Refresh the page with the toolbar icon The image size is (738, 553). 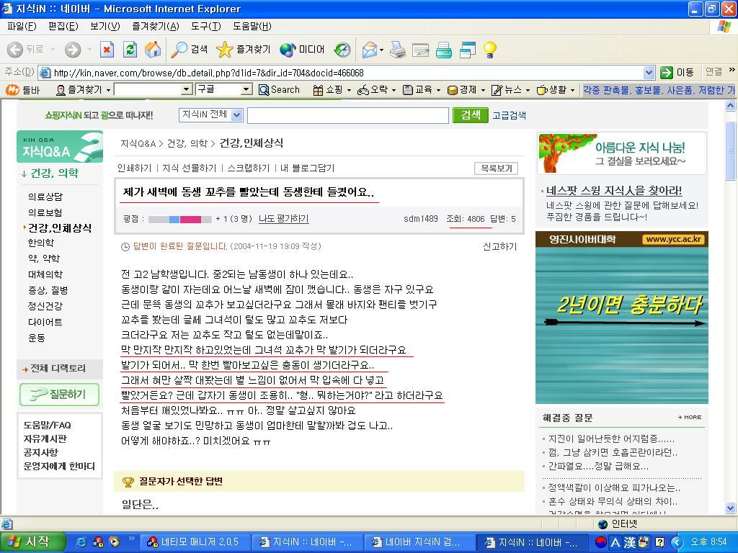[130, 50]
